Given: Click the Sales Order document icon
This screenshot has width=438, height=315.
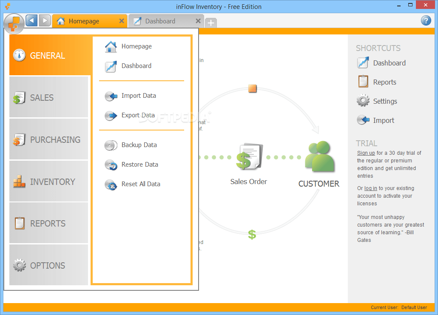Looking at the screenshot, I should coord(250,156).
